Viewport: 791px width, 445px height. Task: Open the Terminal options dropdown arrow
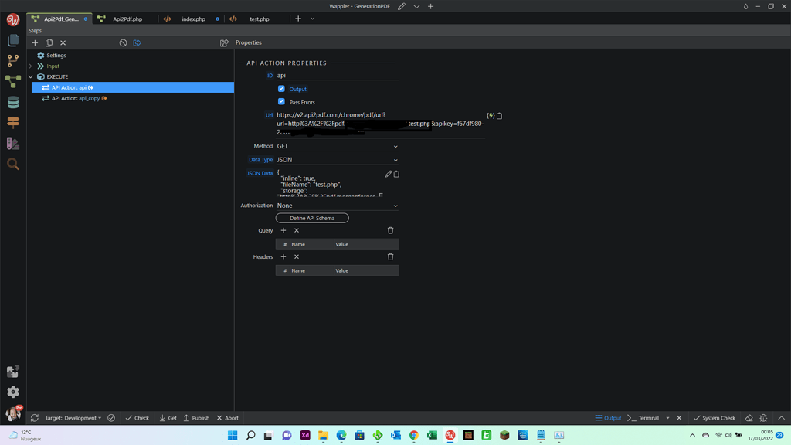tap(668, 418)
